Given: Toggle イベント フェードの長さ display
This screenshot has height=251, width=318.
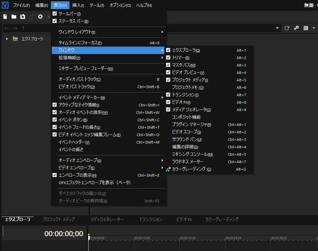Looking at the screenshot, I should click(x=55, y=127).
